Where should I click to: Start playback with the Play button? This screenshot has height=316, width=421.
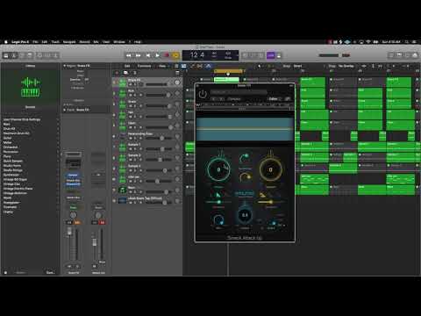(x=157, y=55)
